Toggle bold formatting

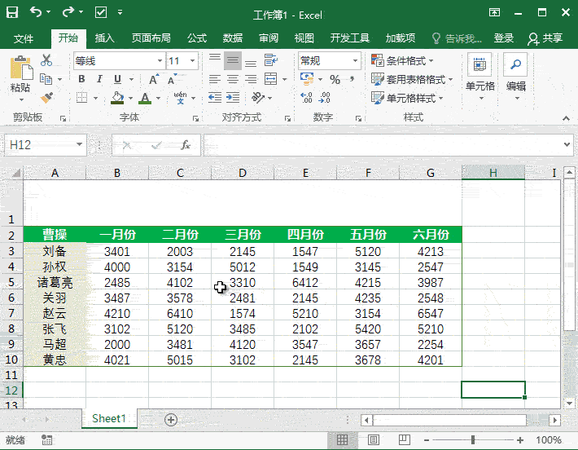point(82,79)
